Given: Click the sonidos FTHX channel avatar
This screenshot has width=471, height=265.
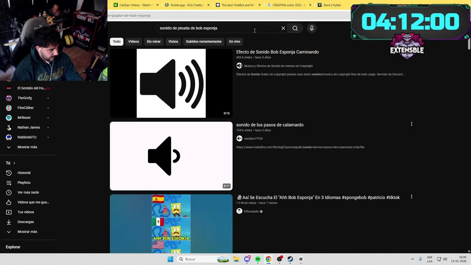Looking at the screenshot, I should pyautogui.click(x=239, y=138).
